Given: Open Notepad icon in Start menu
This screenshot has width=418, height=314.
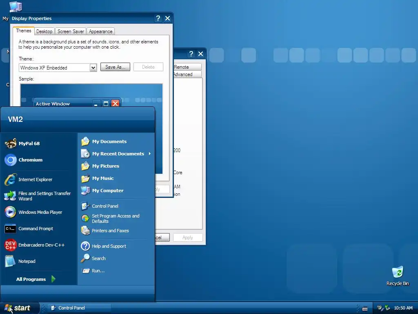Looking at the screenshot, I should click(x=10, y=261).
